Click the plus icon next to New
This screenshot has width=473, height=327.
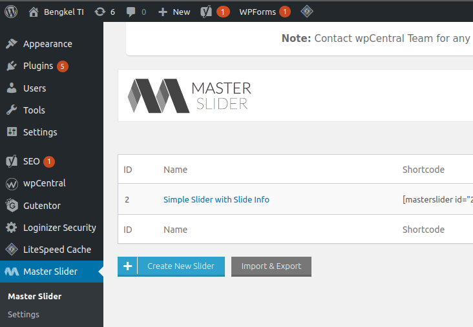click(163, 12)
